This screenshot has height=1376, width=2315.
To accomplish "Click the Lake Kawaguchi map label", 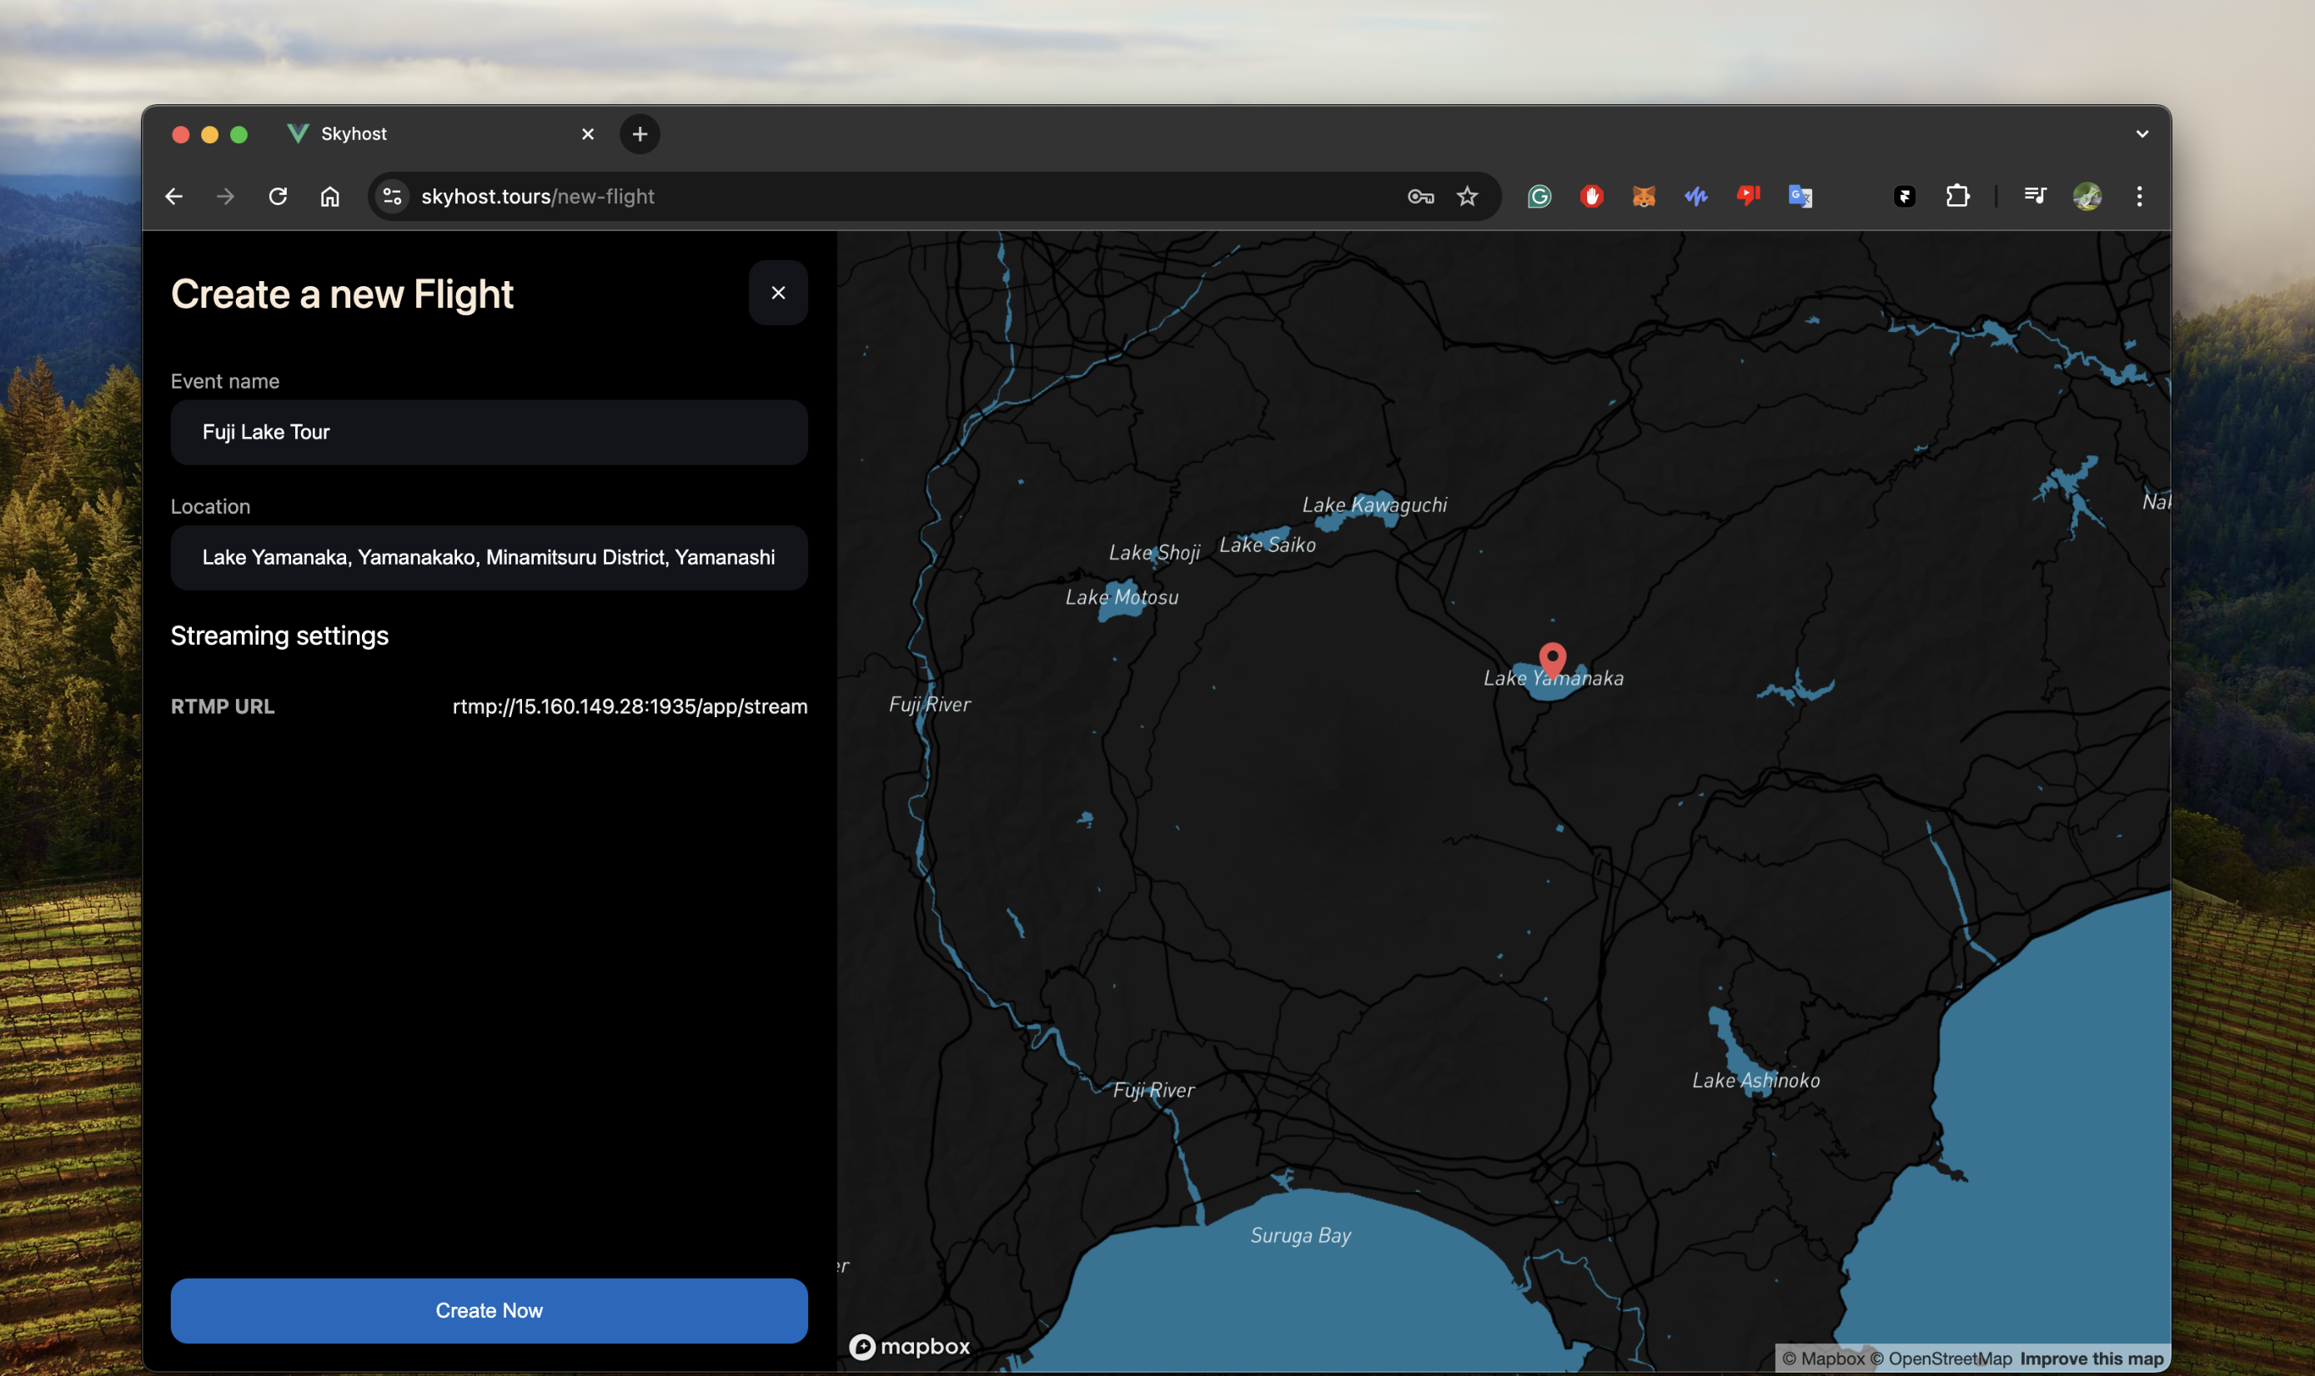I will (1374, 505).
